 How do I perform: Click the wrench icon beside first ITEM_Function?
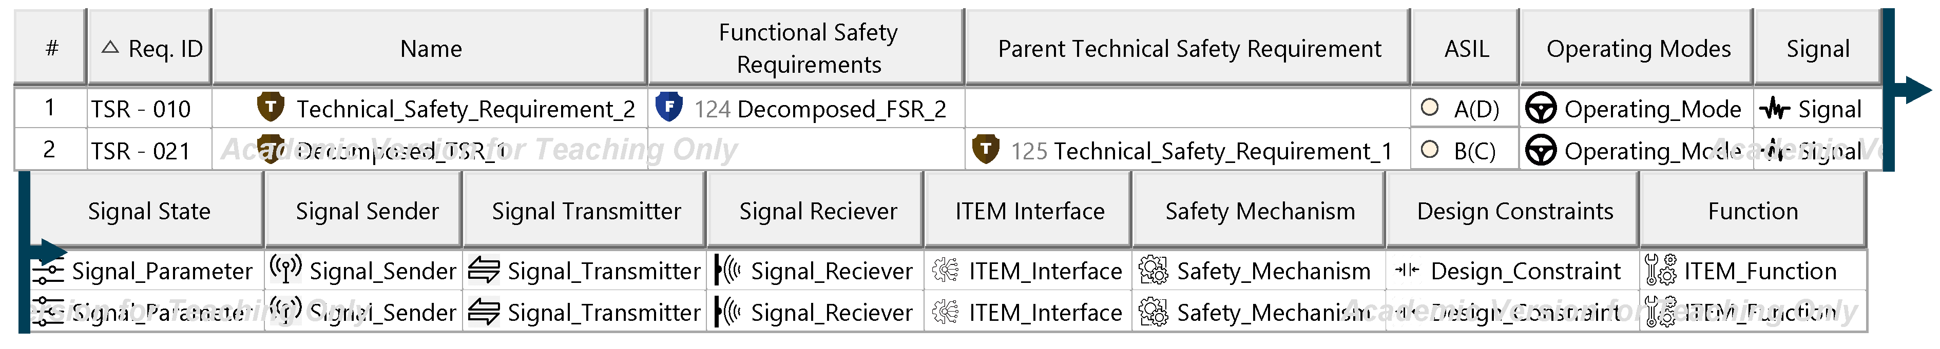pos(1661,270)
